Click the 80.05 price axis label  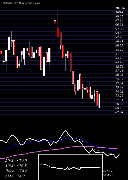pos(119,75)
